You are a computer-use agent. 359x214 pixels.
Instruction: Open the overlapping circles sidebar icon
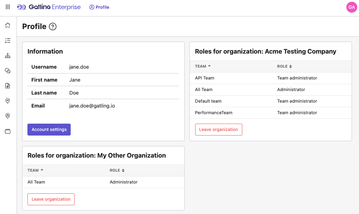[x=8, y=71]
